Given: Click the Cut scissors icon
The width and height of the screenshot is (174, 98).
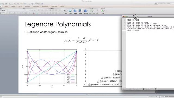Looking at the screenshot, I should pyautogui.click(x=10, y=4).
